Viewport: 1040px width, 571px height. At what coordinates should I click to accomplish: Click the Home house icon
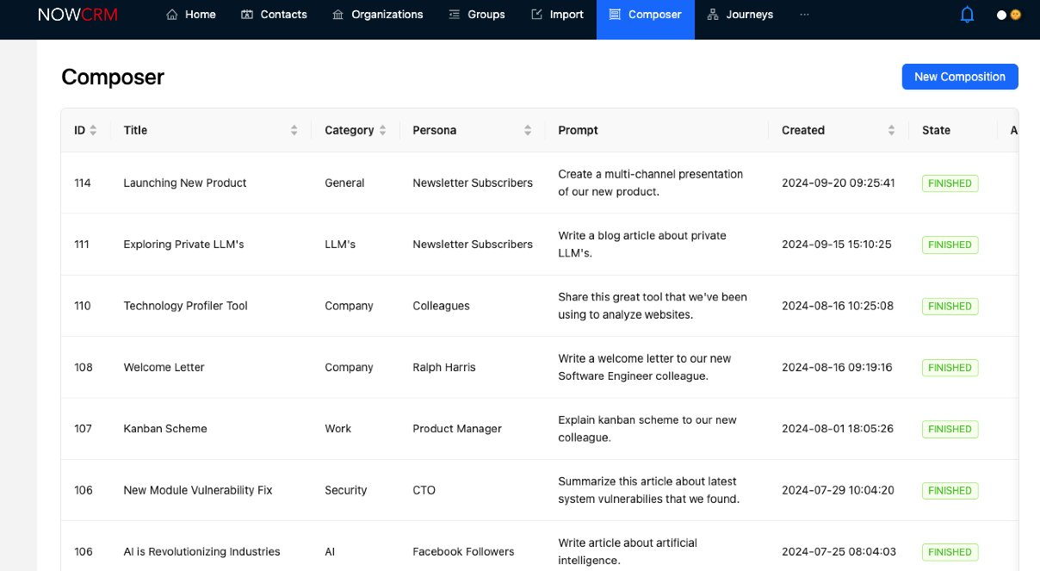pos(172,15)
